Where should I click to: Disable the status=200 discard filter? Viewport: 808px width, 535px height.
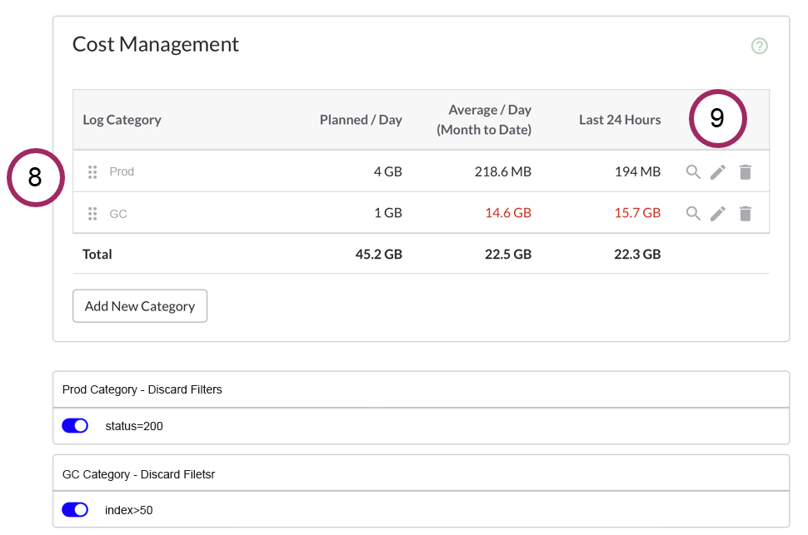tap(75, 425)
